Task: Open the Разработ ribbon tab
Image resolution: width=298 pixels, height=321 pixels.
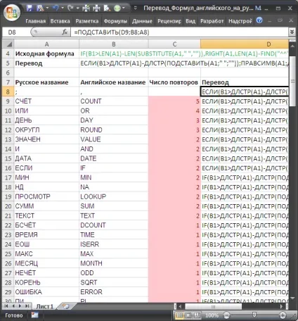Action: (212, 21)
